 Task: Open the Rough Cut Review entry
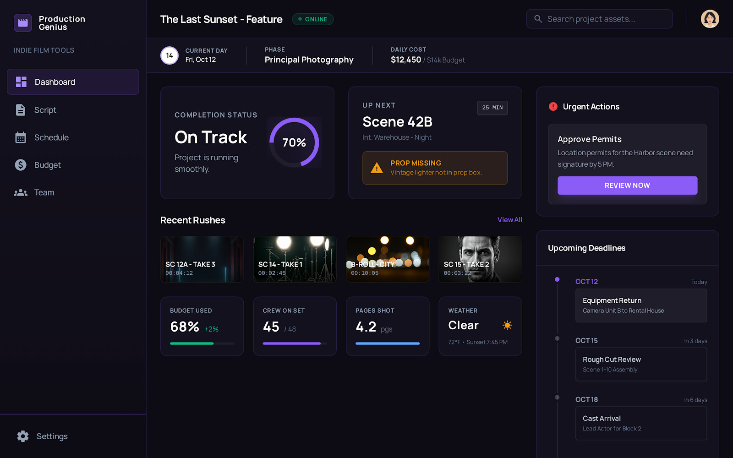[641, 364]
